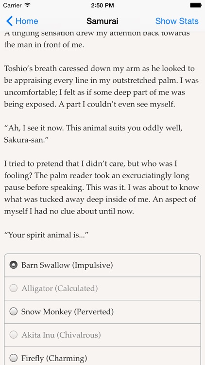Tap the Akita Inu (Chivalrous) option text
The image size is (205, 365).
pyautogui.click(x=61, y=335)
